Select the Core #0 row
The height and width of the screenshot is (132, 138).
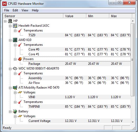(79, 49)
